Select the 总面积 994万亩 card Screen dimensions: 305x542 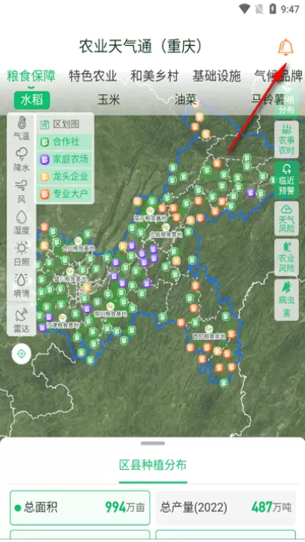tap(80, 507)
